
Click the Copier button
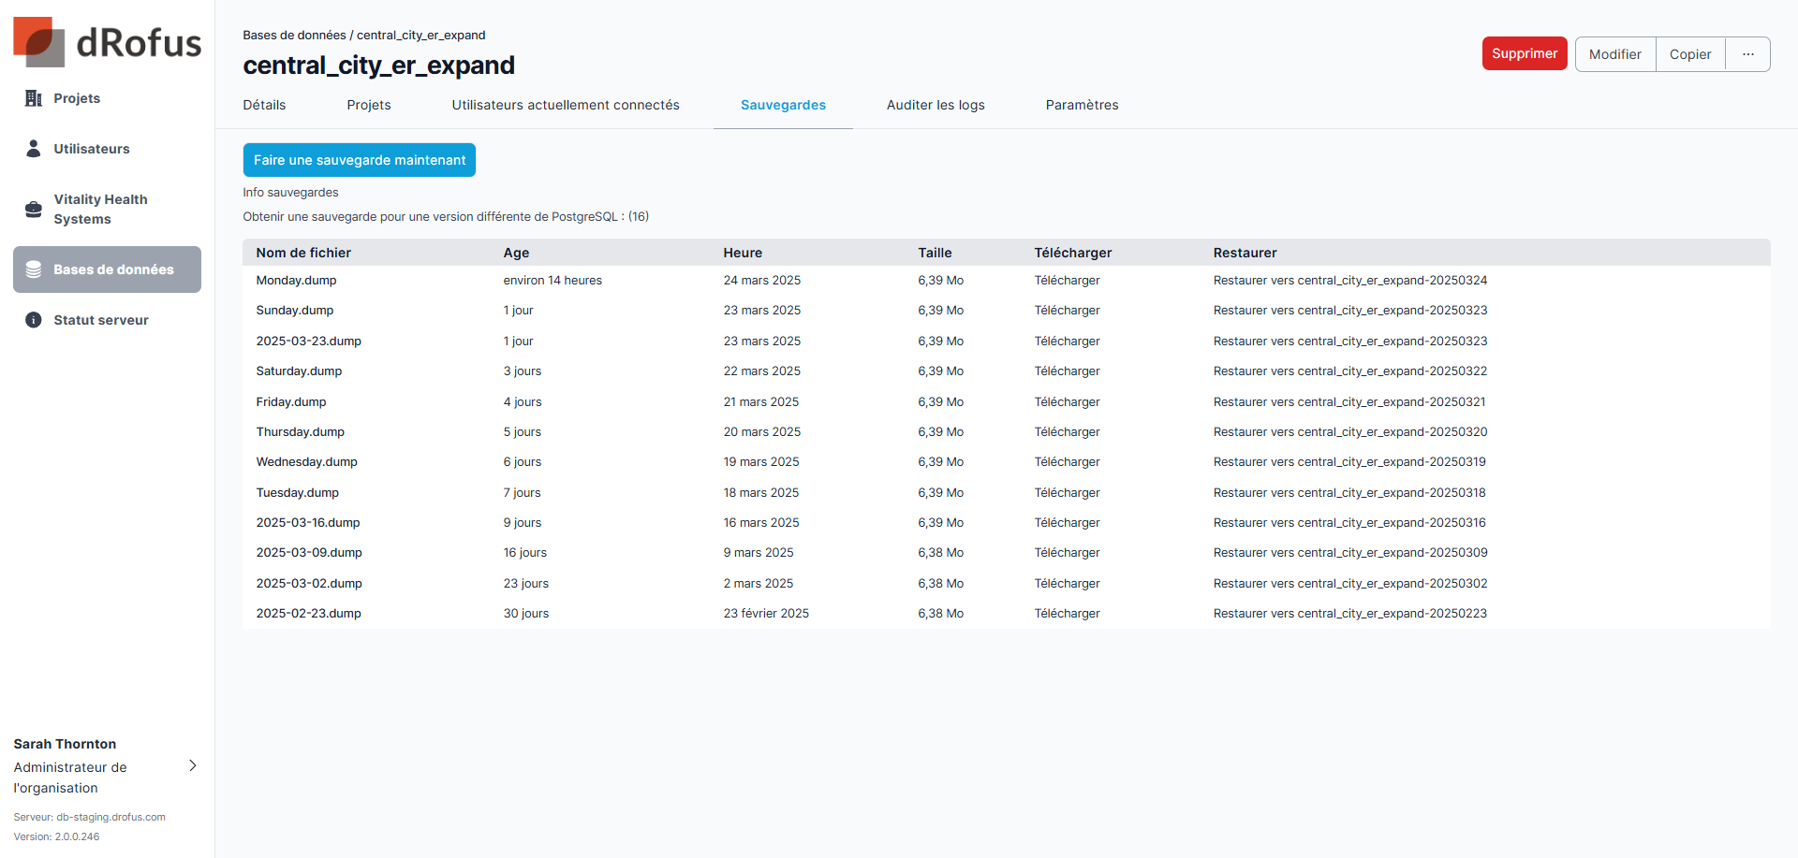pos(1689,54)
